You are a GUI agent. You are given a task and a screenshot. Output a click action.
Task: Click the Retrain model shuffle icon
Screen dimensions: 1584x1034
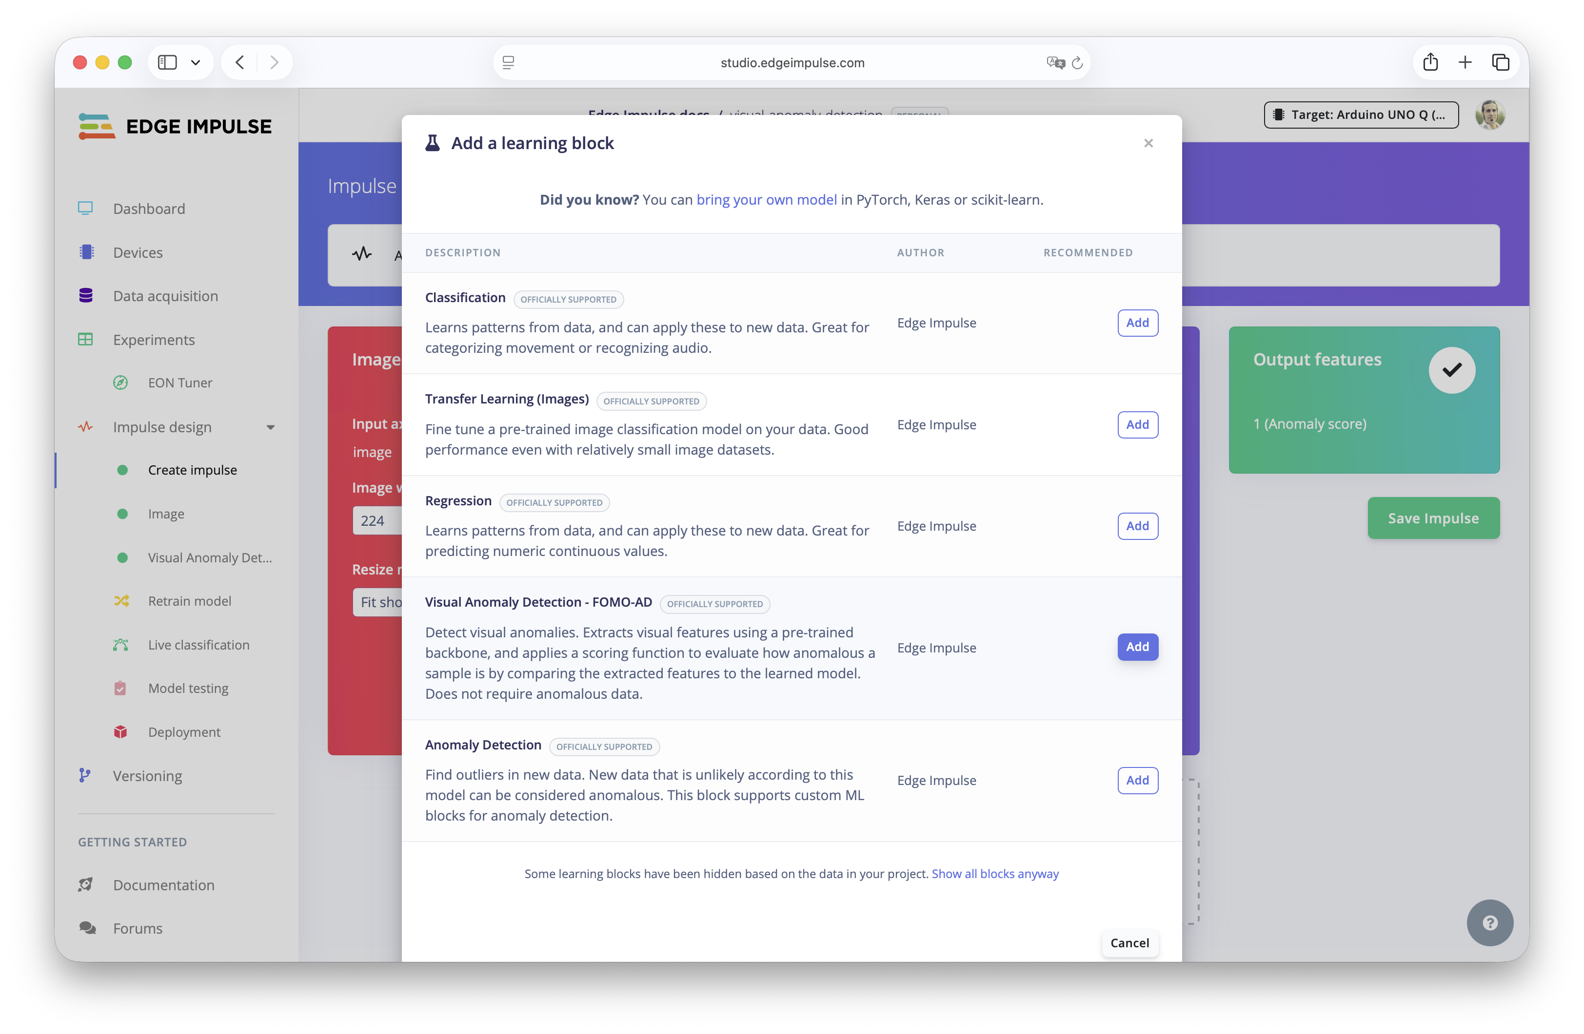coord(121,601)
